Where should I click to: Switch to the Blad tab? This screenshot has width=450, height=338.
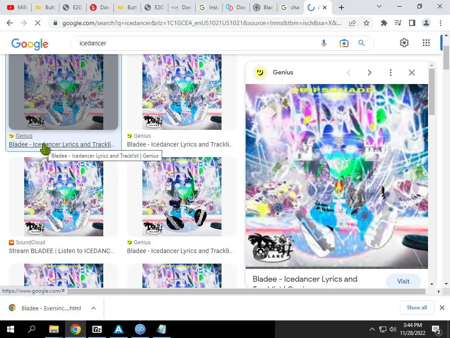[264, 7]
